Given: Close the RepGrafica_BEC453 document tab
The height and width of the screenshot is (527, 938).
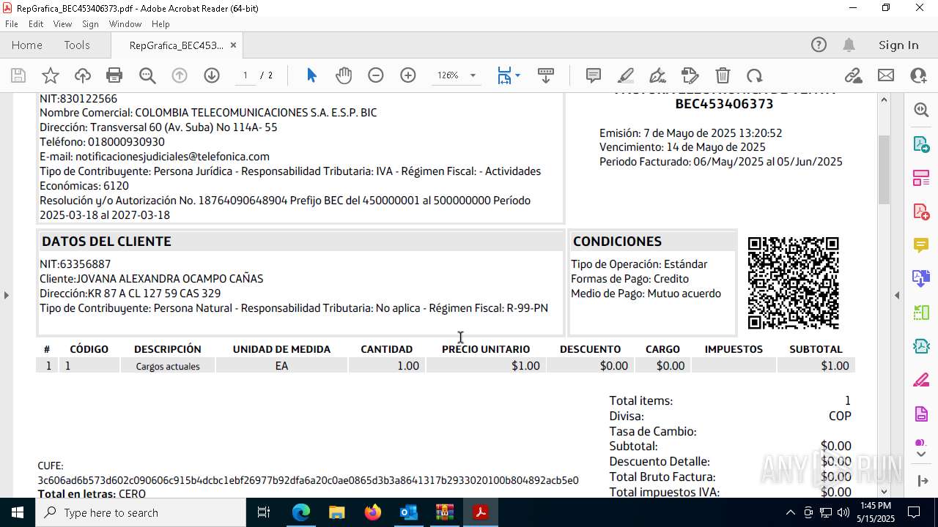Looking at the screenshot, I should [233, 45].
